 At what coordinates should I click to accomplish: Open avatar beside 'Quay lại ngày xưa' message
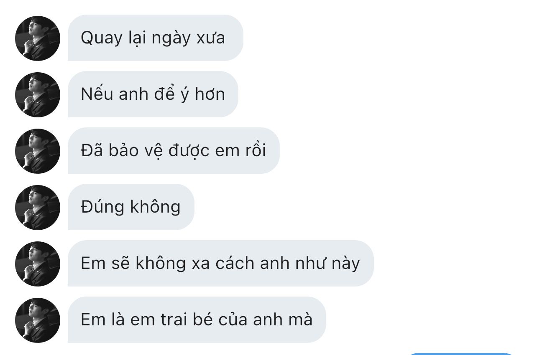(x=38, y=38)
